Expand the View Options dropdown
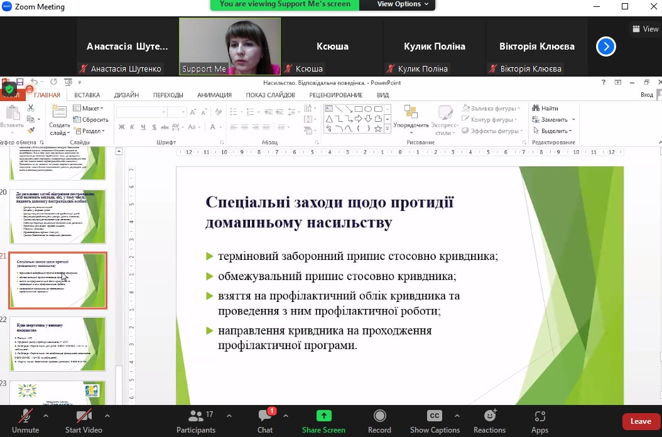This screenshot has height=437, width=662. click(x=403, y=4)
